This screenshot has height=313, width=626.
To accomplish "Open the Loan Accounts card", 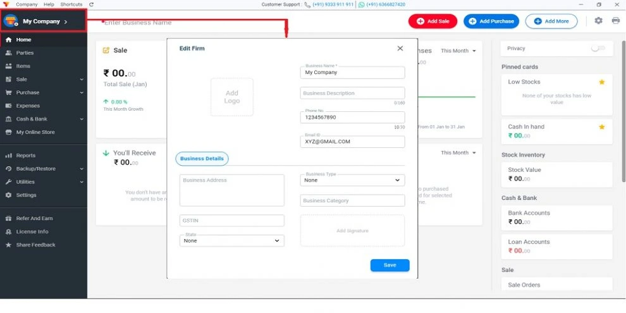I will (556, 247).
